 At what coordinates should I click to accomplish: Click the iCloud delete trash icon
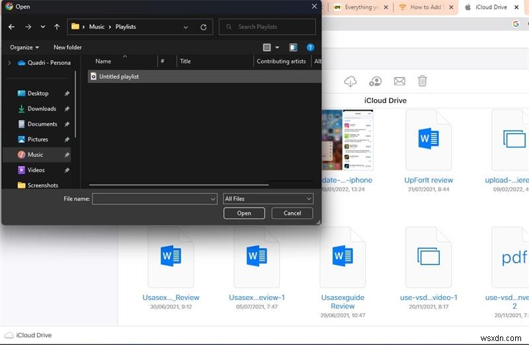423,81
